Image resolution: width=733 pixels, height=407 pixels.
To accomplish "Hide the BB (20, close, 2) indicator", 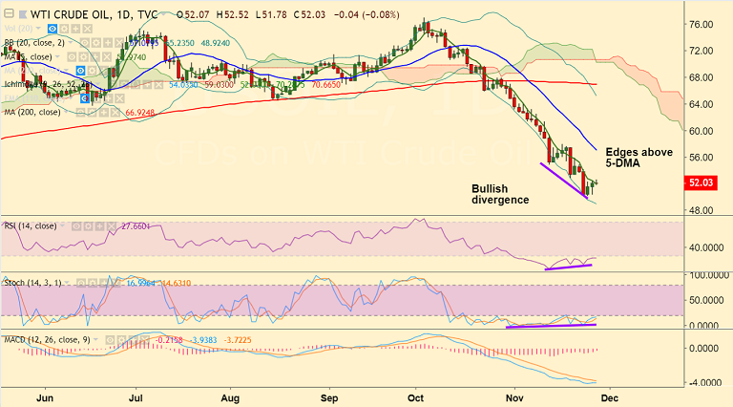I will click(85, 43).
